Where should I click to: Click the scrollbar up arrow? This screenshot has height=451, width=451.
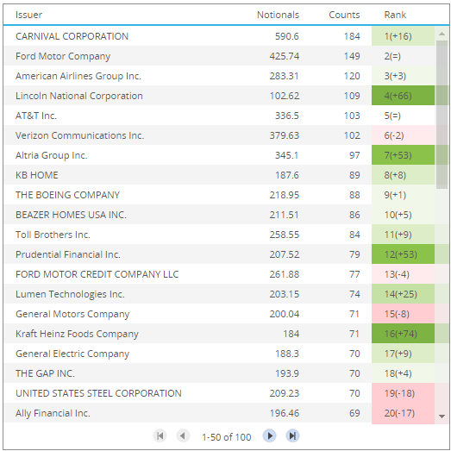(x=442, y=34)
